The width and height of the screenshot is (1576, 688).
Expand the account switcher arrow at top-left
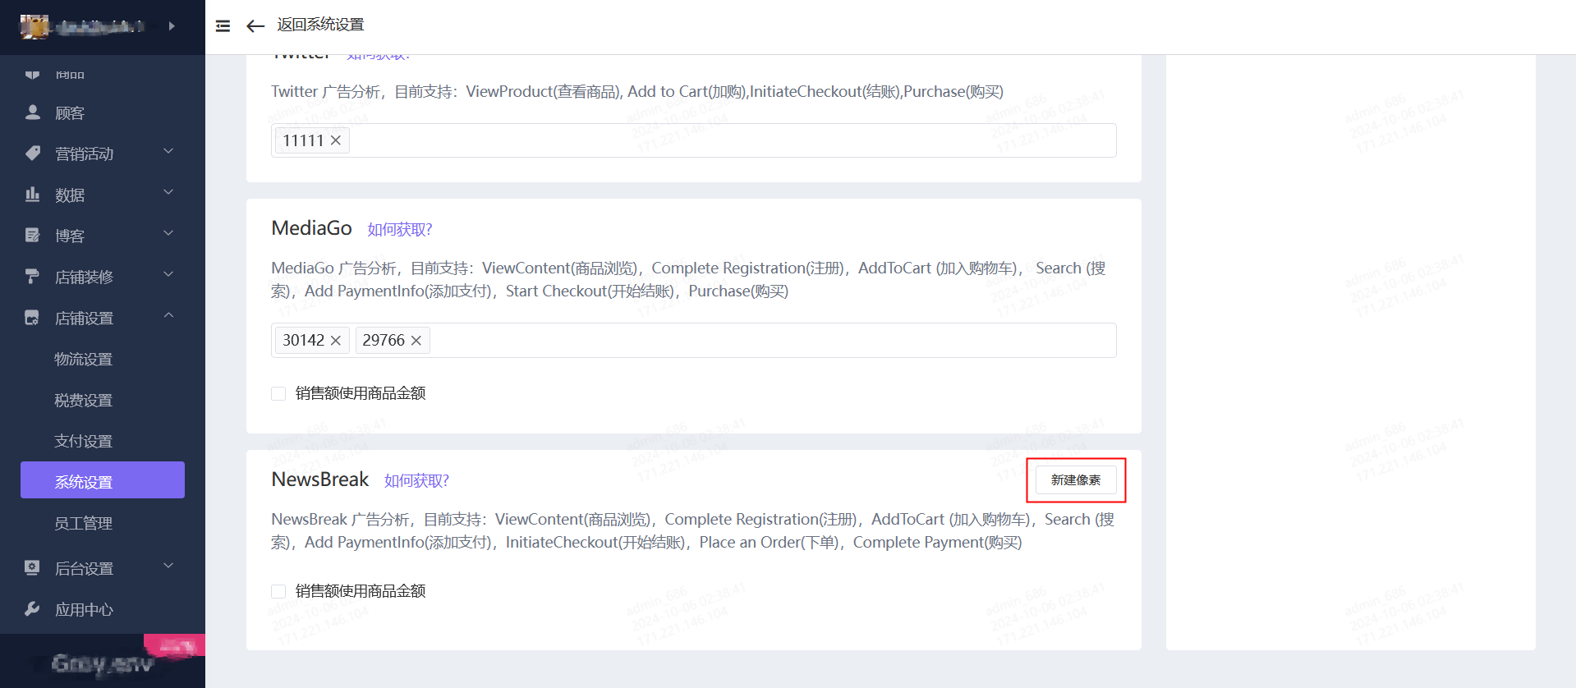click(x=172, y=26)
